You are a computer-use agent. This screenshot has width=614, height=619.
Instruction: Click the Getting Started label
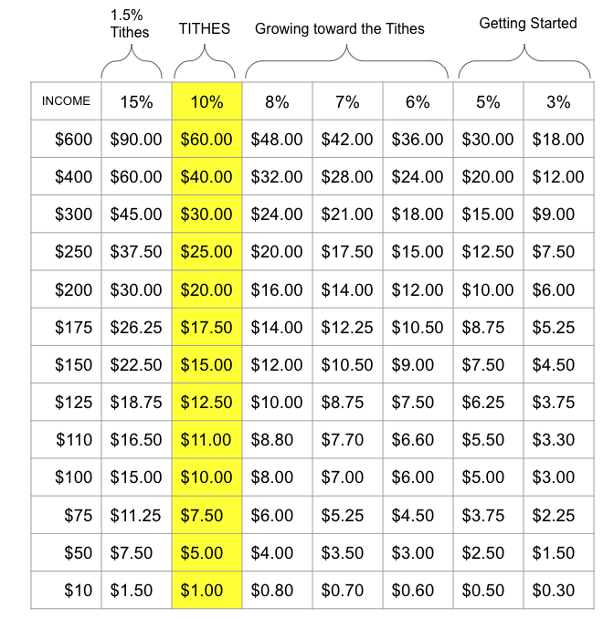coord(528,24)
